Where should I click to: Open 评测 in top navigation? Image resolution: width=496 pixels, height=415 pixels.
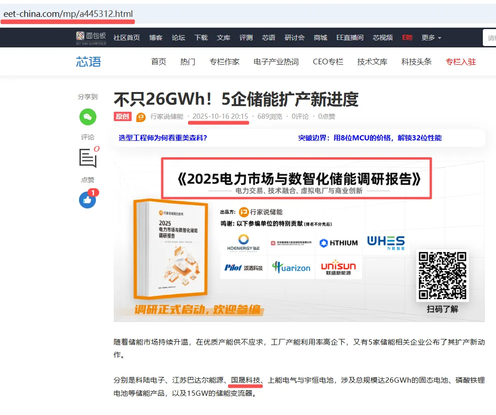pos(246,38)
